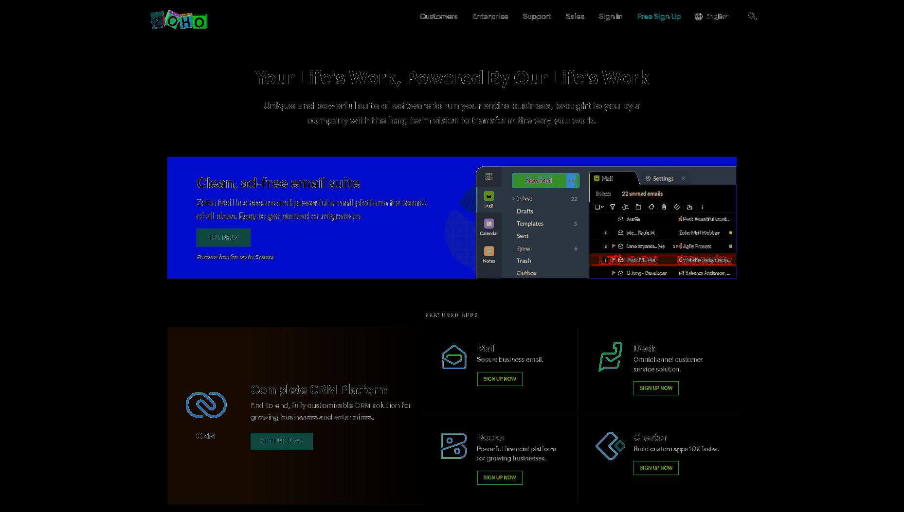This screenshot has width=904, height=512.
Task: Click the Books app icon
Action: [453, 446]
